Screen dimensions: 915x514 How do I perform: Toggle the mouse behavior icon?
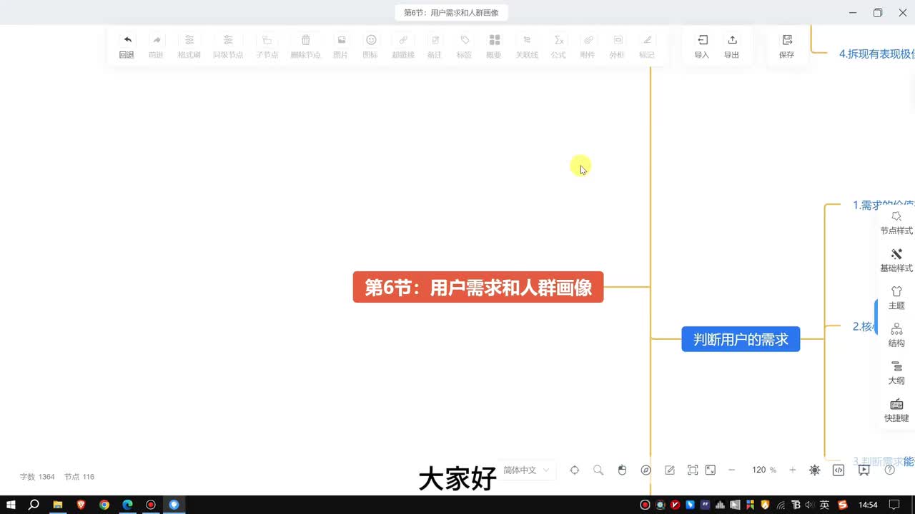tap(622, 470)
